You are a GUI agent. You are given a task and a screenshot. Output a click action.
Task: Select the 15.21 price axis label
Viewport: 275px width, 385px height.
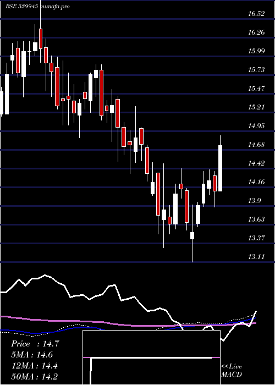tap(256, 107)
